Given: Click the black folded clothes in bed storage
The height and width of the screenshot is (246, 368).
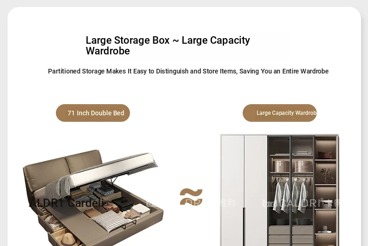Looking at the screenshot, I should (123, 204).
